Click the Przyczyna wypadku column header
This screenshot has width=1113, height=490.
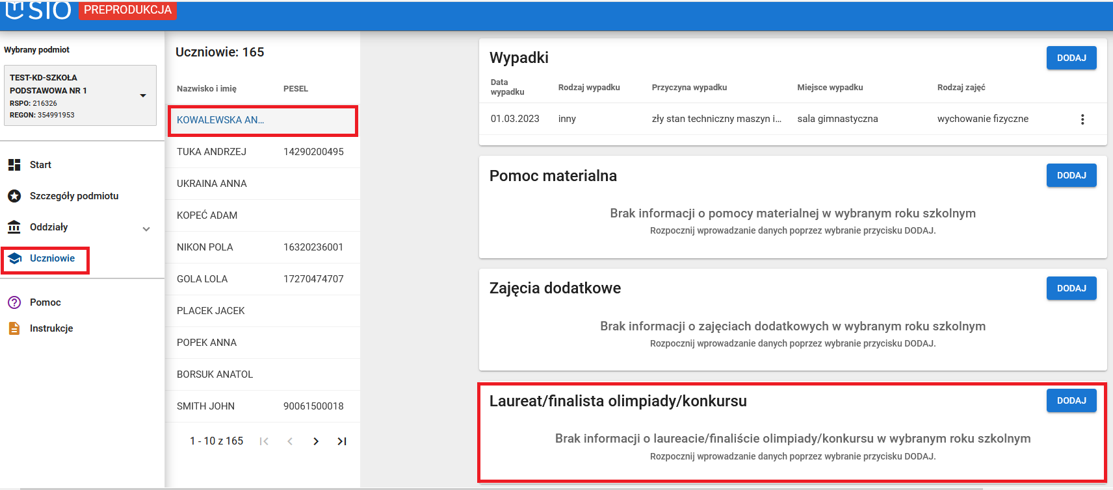[x=689, y=88]
